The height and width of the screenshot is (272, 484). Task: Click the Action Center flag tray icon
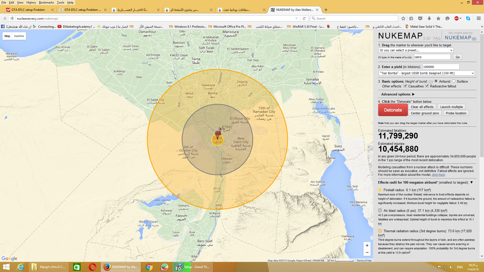pyautogui.click(x=439, y=267)
